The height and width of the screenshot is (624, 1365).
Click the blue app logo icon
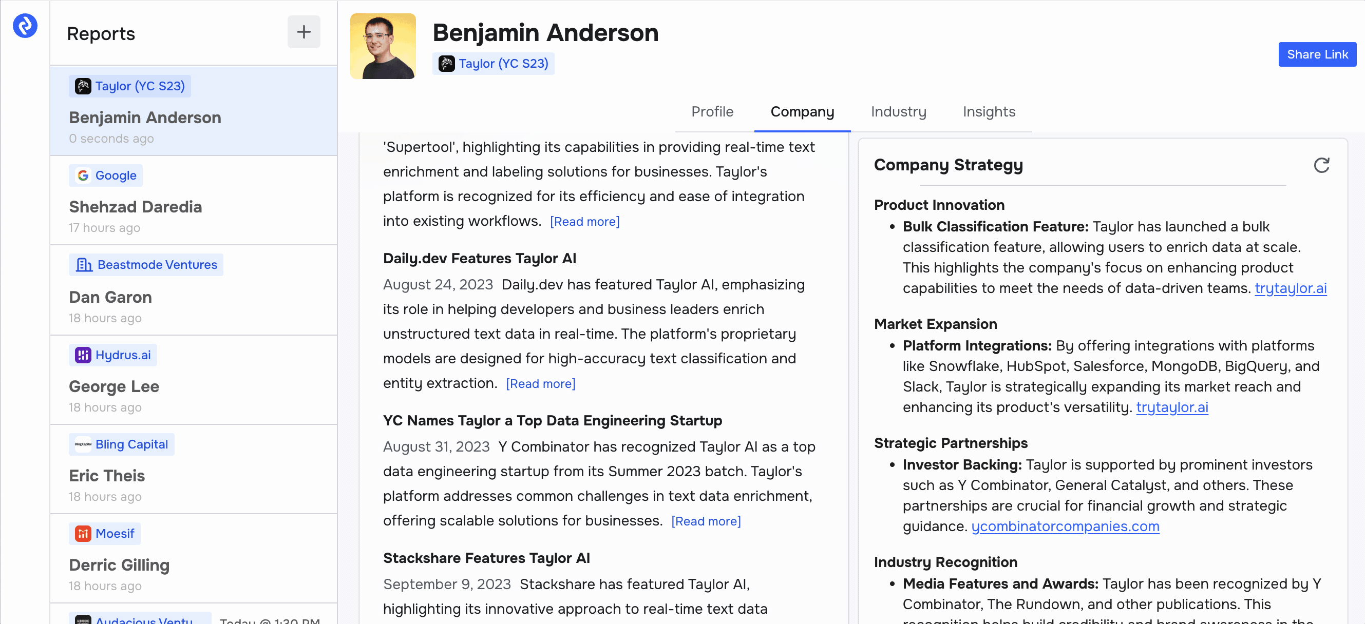coord(25,26)
